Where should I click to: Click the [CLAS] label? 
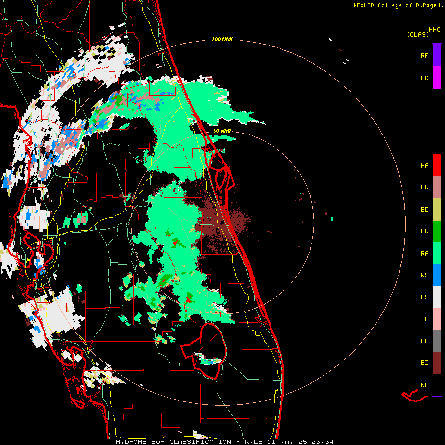[x=418, y=35]
